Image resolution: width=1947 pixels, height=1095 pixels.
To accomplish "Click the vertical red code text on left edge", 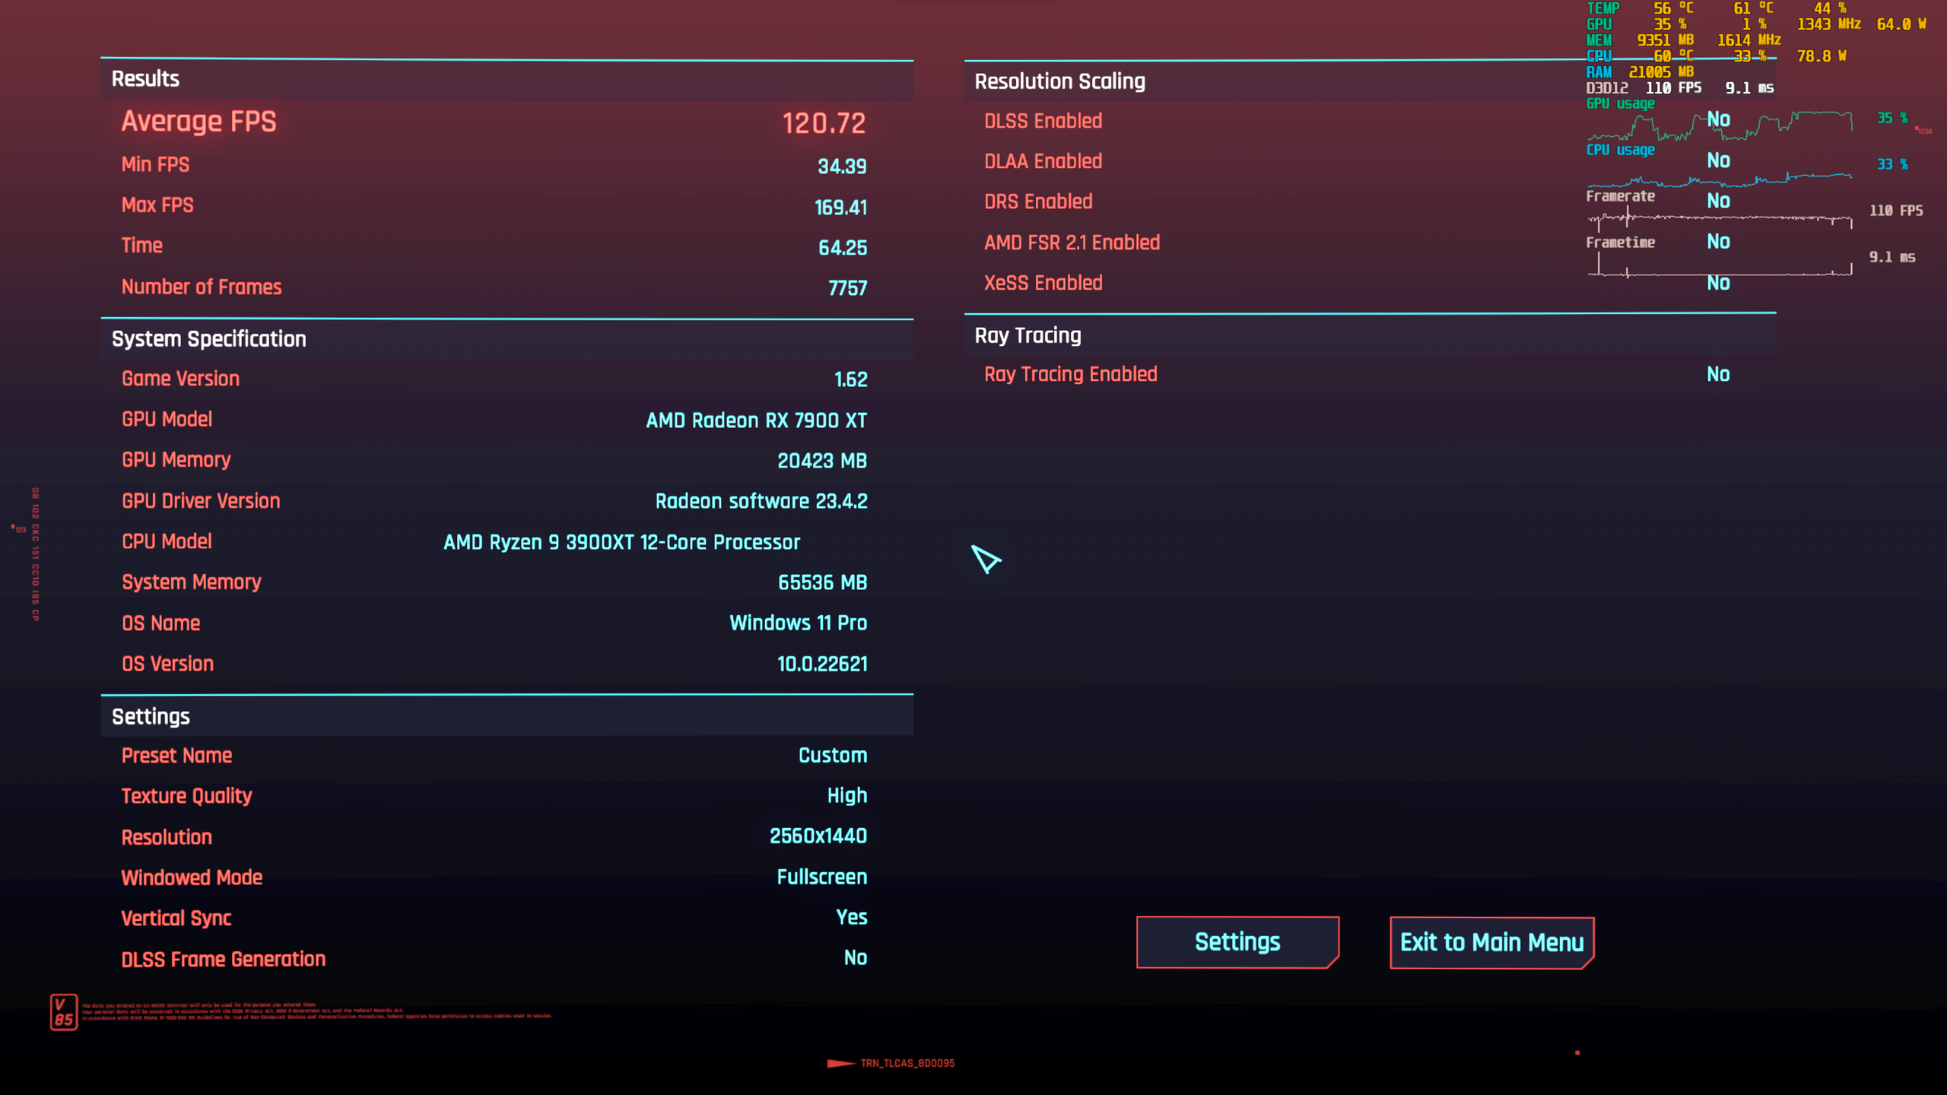I will tap(35, 554).
